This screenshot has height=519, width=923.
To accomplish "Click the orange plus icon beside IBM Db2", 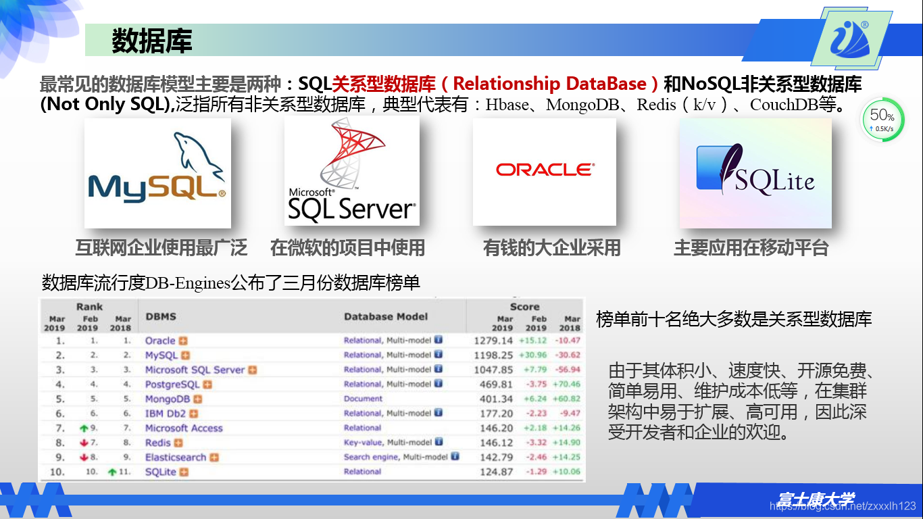I will coord(193,414).
